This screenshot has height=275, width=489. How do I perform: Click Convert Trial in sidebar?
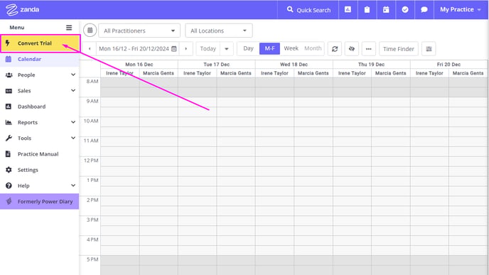click(x=41, y=43)
